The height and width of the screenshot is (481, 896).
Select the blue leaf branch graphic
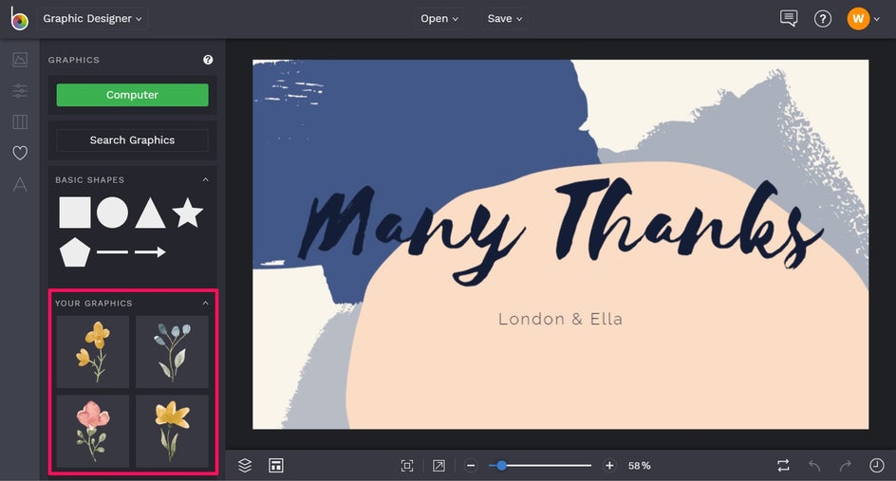pos(172,352)
